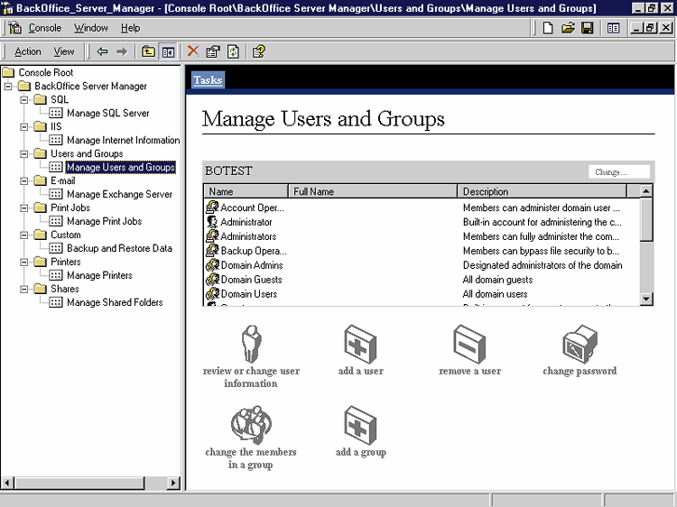Screen dimensions: 677x507
Task: Collapse the E-mail folder node
Action: click(x=24, y=180)
